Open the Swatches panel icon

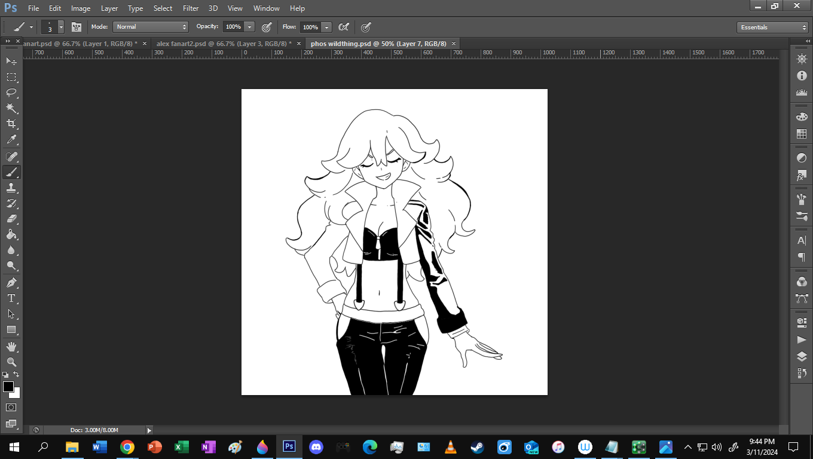(802, 134)
